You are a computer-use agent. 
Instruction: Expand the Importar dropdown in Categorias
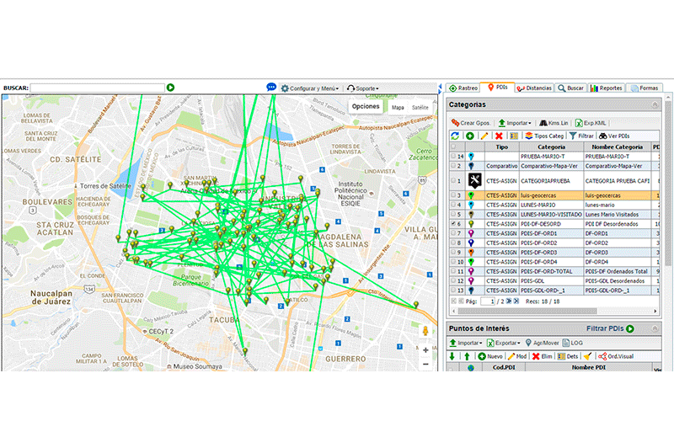point(513,122)
